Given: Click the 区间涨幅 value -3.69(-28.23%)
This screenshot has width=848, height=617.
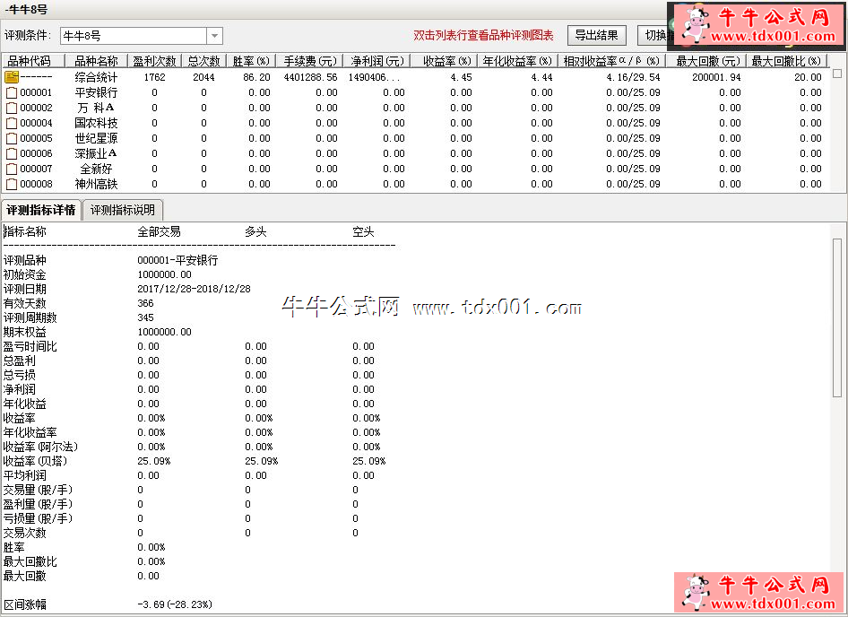Looking at the screenshot, I should [x=175, y=604].
